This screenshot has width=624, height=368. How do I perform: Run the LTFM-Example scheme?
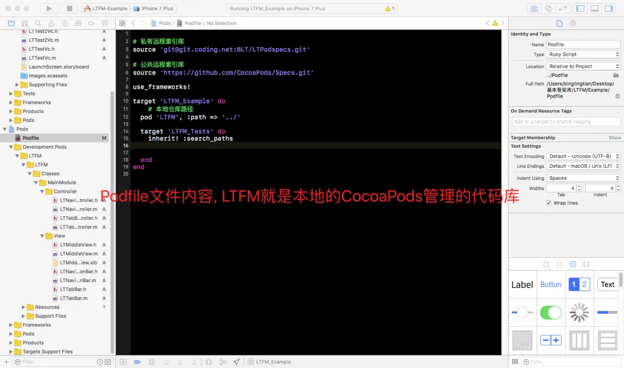click(49, 9)
